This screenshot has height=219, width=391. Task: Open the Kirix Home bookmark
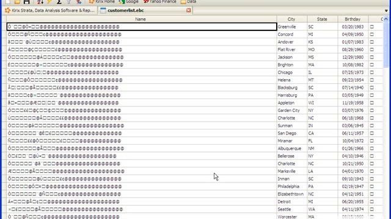[x=102, y=1]
